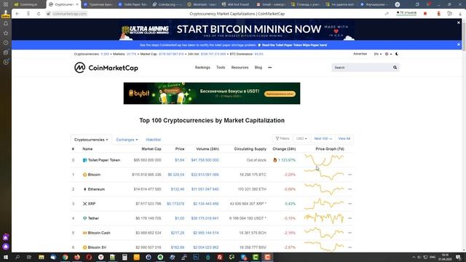Go to the Blog page
This screenshot has height=262, width=466.
[x=258, y=68]
